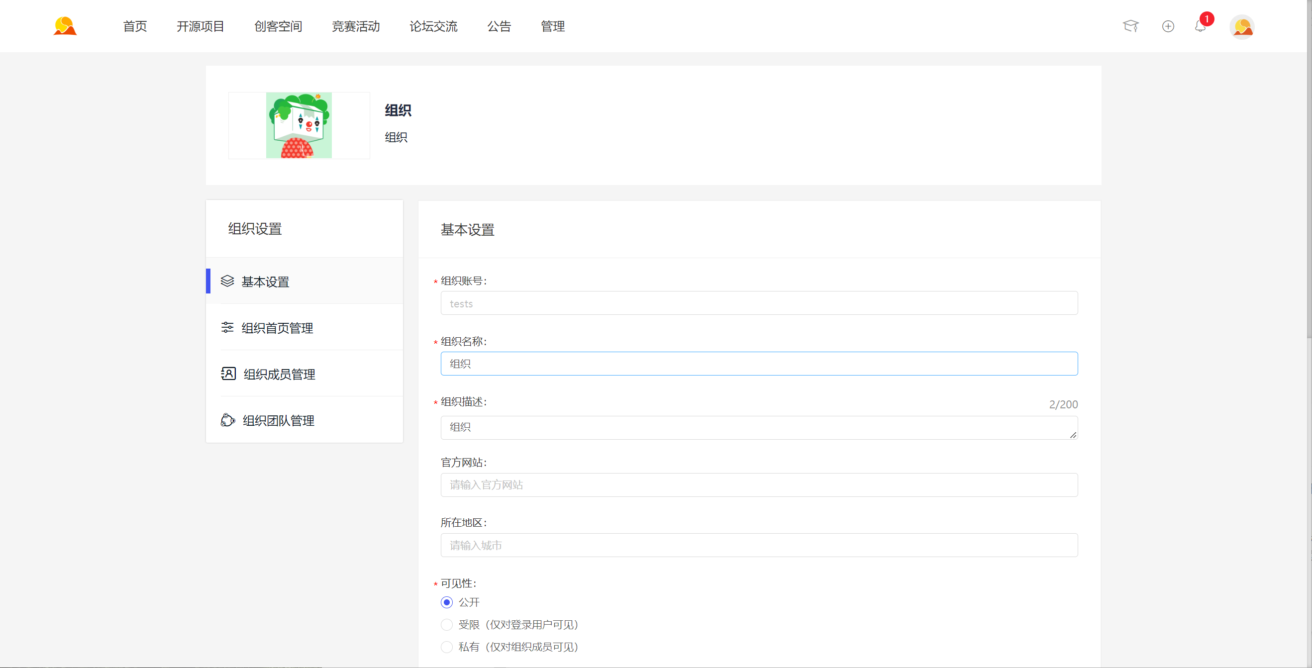Open the 公告 nav item

[x=499, y=26]
